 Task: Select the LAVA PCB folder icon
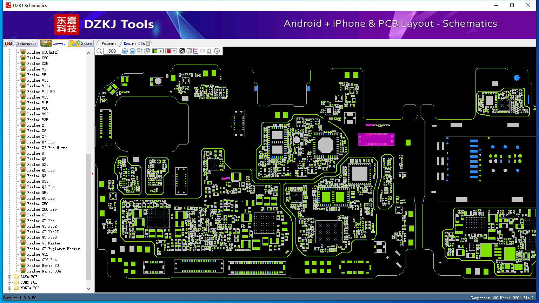coord(16,277)
